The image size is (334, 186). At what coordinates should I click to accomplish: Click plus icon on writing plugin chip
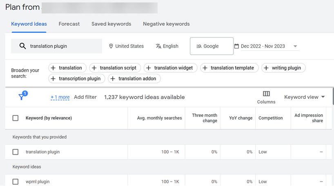tap(266, 68)
